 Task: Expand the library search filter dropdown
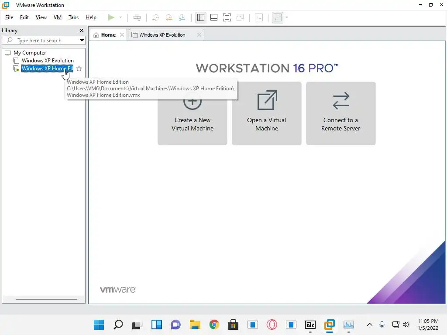tap(82, 41)
